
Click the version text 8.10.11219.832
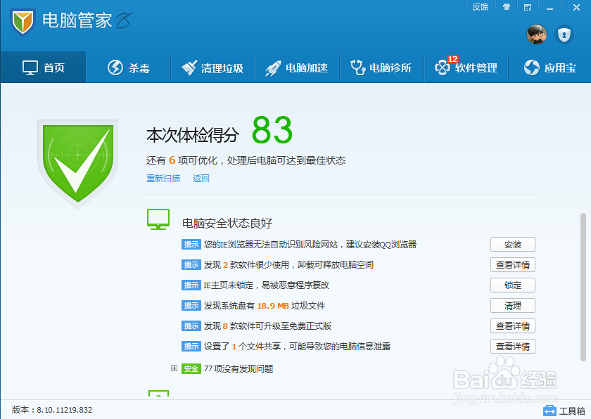pos(65,410)
